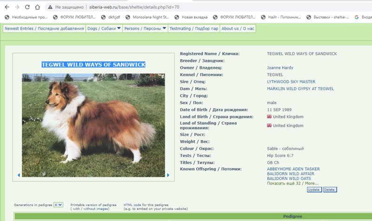Open offspring BALIDORN WILD OATS
Viewport: 372px width, 221px height.
tap(289, 179)
